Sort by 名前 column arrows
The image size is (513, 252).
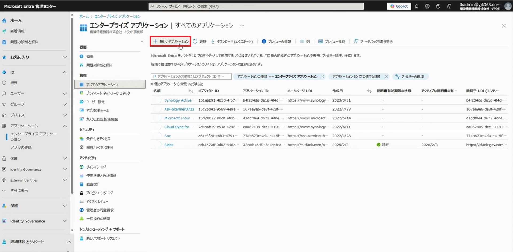click(191, 91)
